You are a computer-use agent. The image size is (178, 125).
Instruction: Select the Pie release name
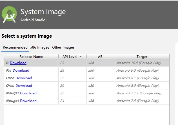click(x=9, y=71)
